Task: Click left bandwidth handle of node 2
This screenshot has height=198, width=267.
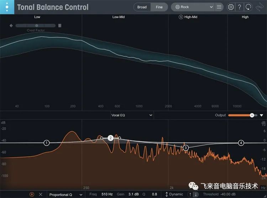Action: coord(102,138)
